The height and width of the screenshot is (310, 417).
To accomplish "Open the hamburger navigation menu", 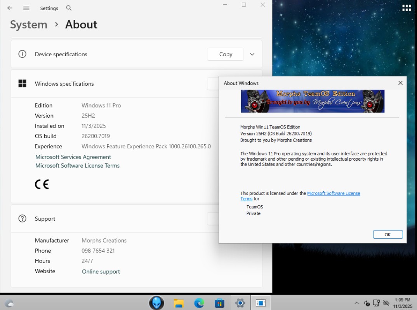I will tap(26, 8).
